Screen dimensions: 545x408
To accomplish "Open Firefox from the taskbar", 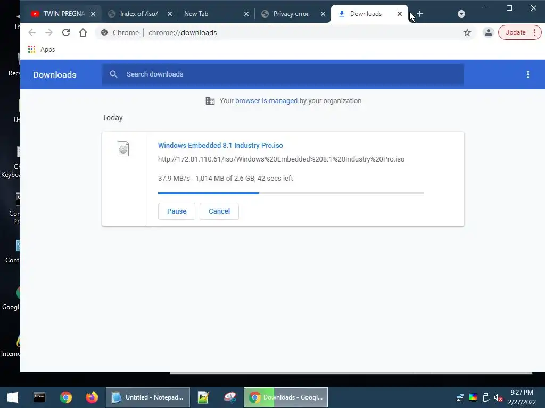I will [x=92, y=397].
